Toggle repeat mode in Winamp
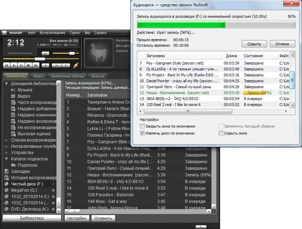The image size is (302, 229). pos(66,66)
